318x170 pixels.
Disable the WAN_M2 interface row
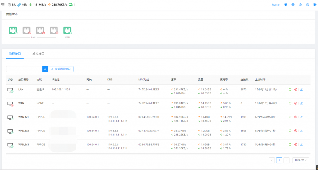click(296, 131)
